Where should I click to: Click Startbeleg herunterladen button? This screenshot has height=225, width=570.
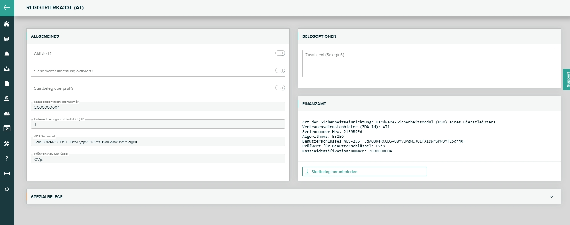coord(364,172)
